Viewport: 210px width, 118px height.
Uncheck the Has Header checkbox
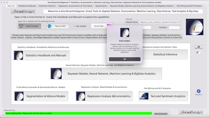pos(74,26)
